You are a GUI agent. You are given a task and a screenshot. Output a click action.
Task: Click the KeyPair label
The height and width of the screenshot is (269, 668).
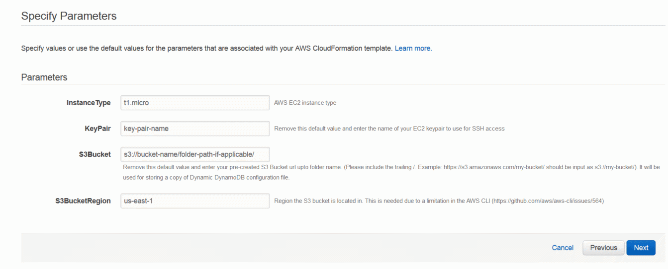tap(97, 129)
